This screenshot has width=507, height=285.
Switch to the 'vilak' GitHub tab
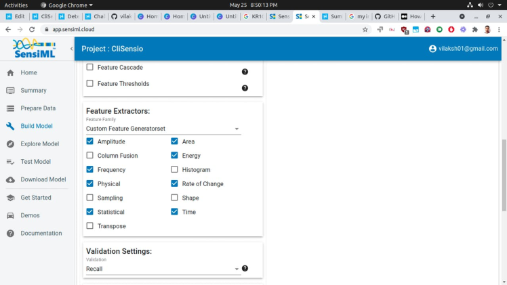(121, 16)
